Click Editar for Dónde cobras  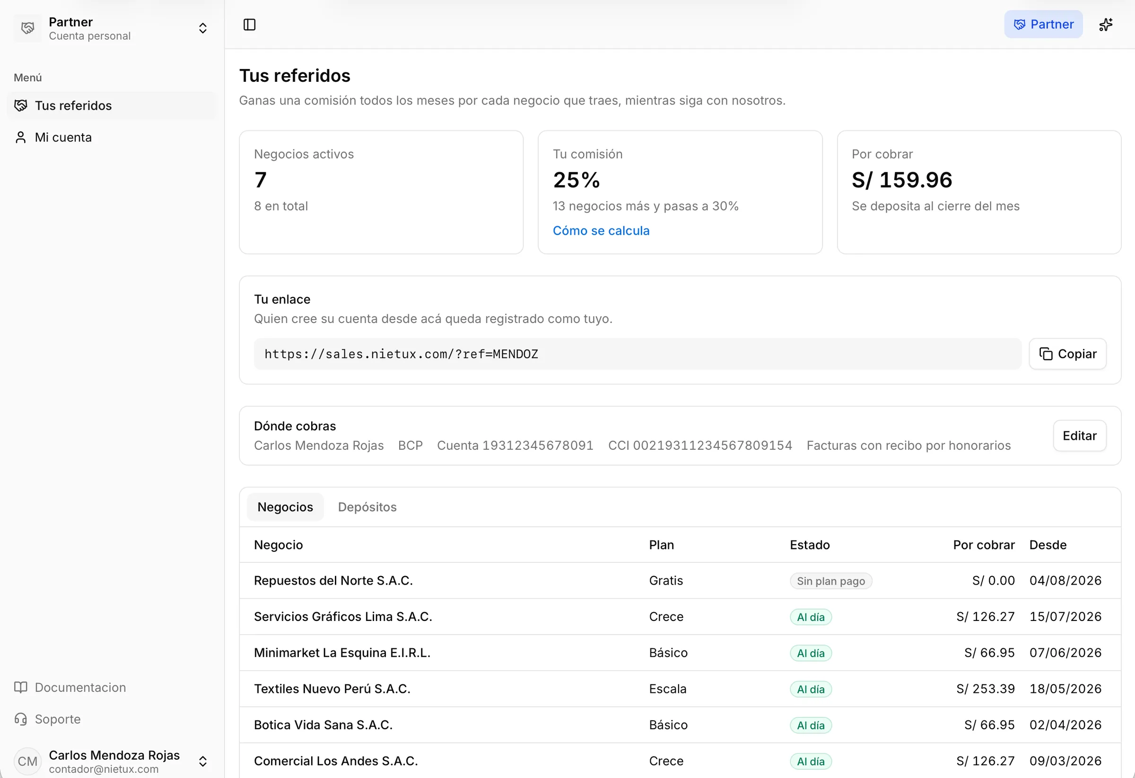1079,436
